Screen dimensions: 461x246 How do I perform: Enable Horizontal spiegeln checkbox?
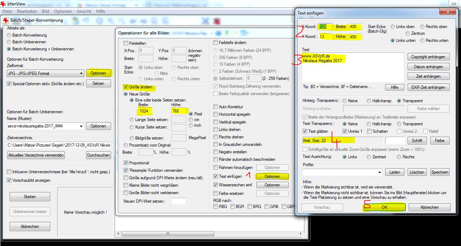click(216, 114)
